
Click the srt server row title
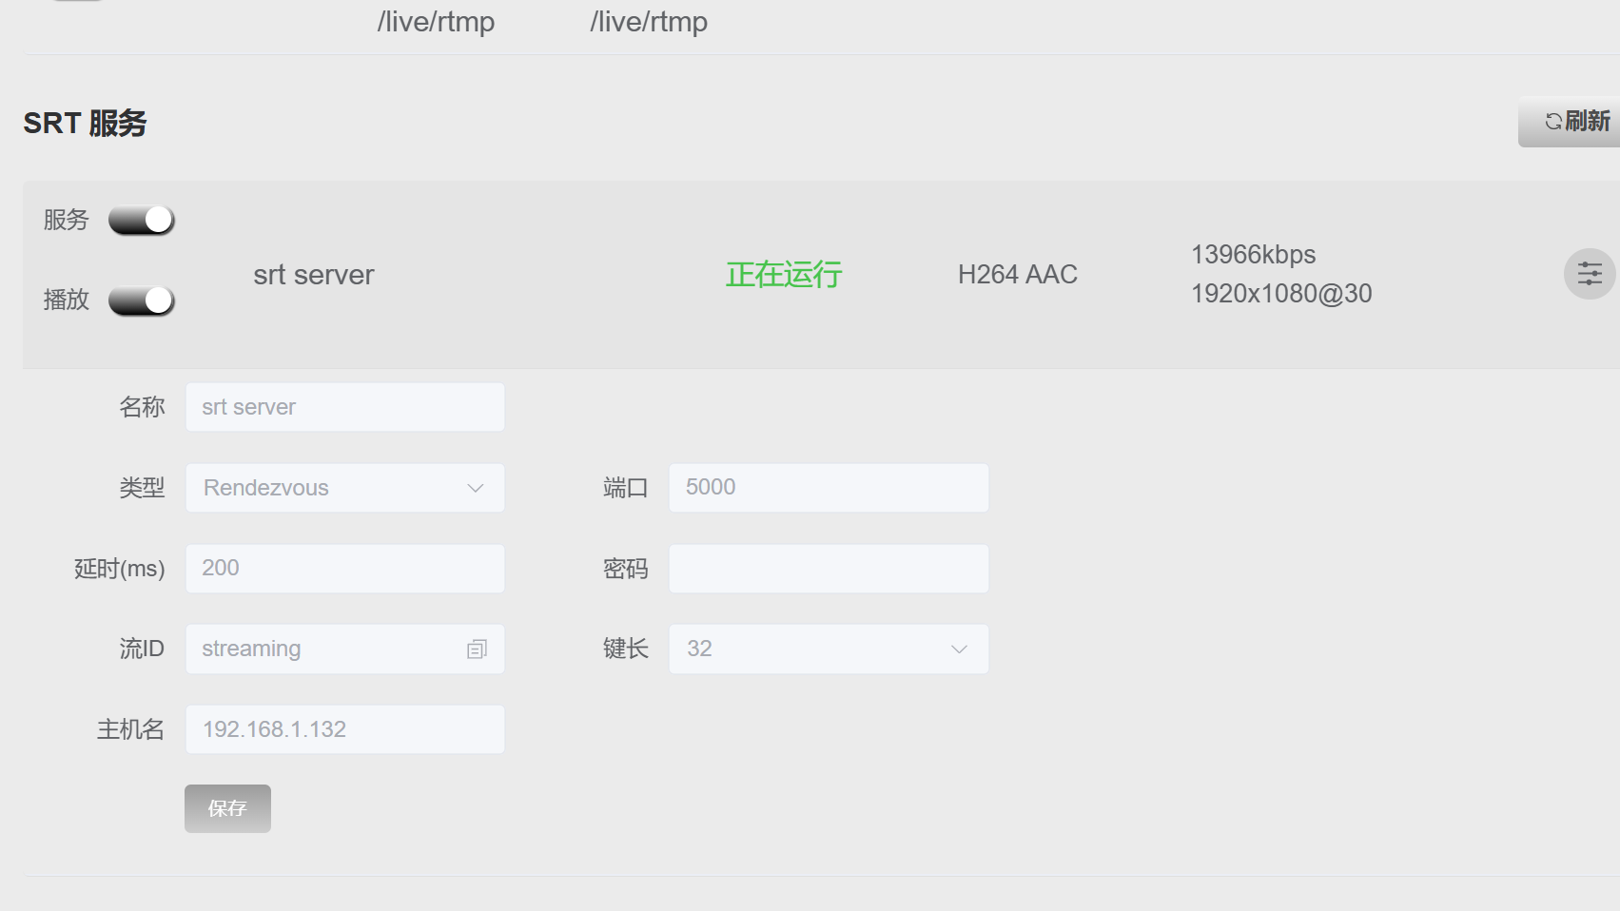coord(314,275)
